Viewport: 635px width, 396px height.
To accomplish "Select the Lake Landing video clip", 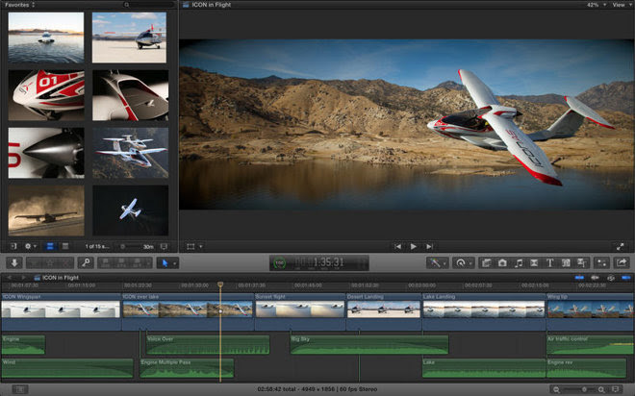I will click(484, 310).
